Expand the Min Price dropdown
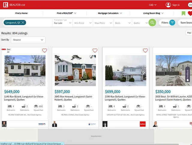The image size is (192, 145). [82, 23]
